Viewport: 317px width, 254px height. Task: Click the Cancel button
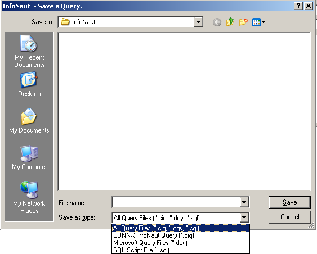289,217
